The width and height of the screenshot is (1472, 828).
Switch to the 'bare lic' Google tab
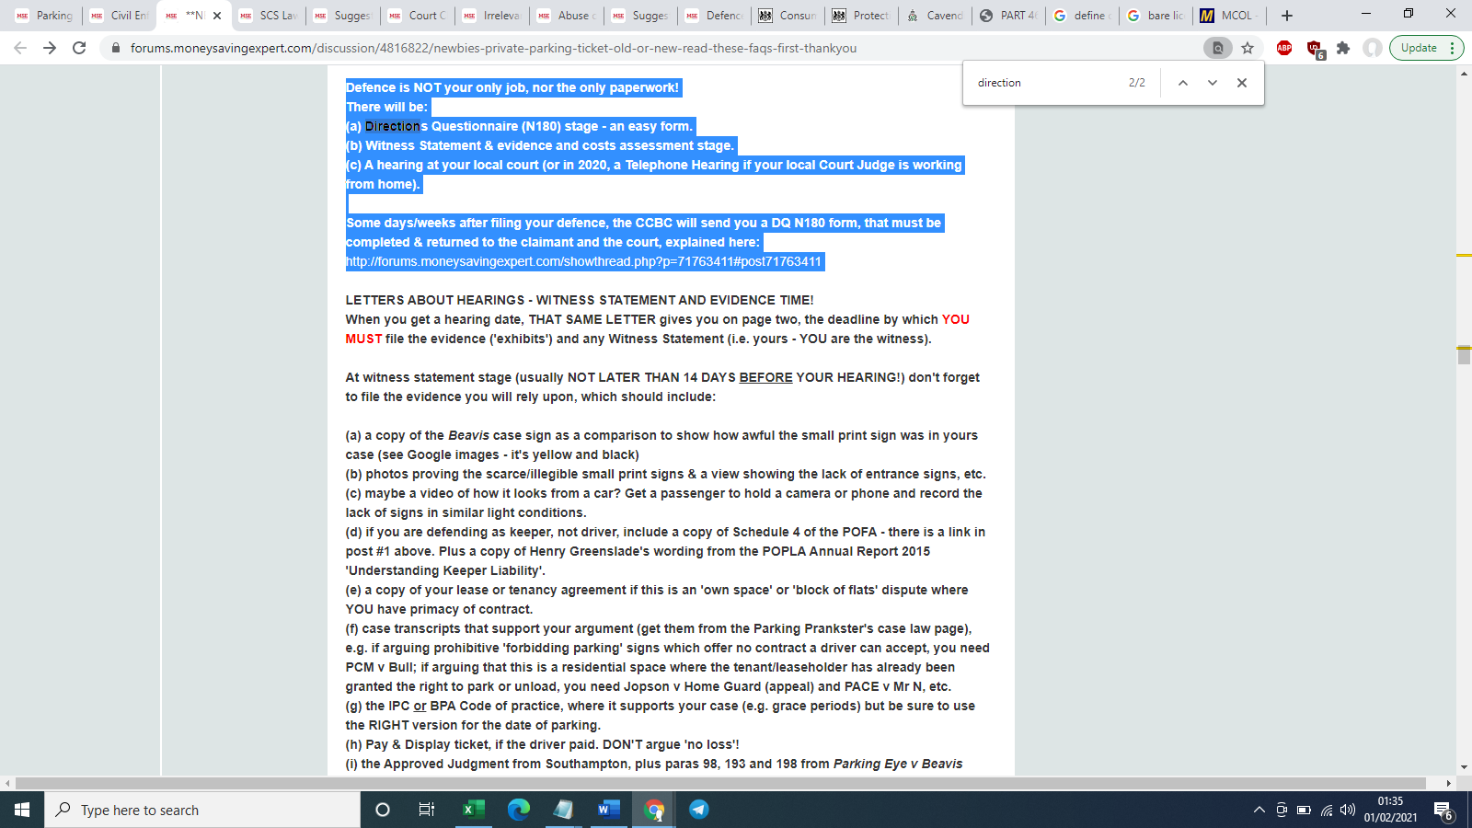[x=1156, y=16]
